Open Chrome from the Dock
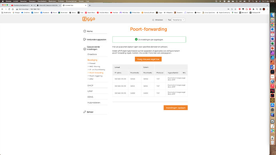This screenshot has height=155, width=276. (272, 24)
